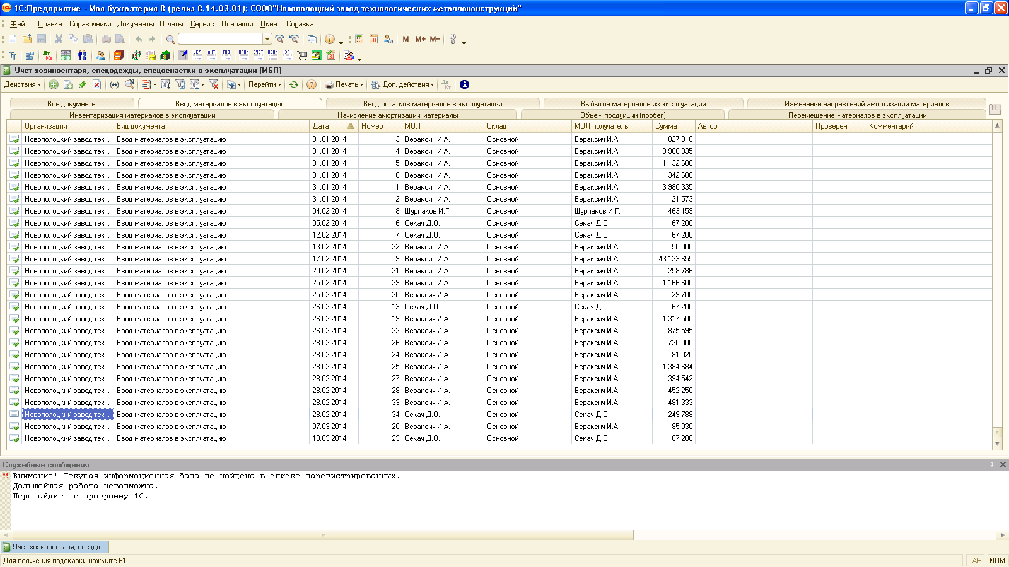Create a new document via toolbar icon
The image size is (1009, 567).
point(13,39)
